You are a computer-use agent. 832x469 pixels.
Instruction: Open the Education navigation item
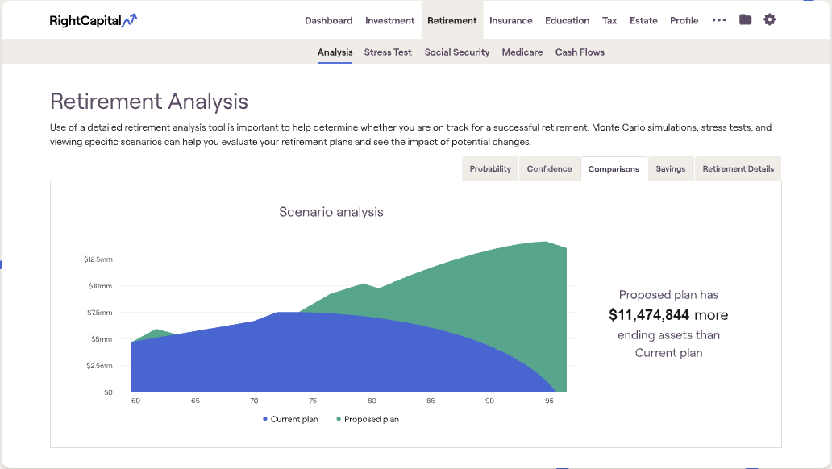(x=567, y=21)
